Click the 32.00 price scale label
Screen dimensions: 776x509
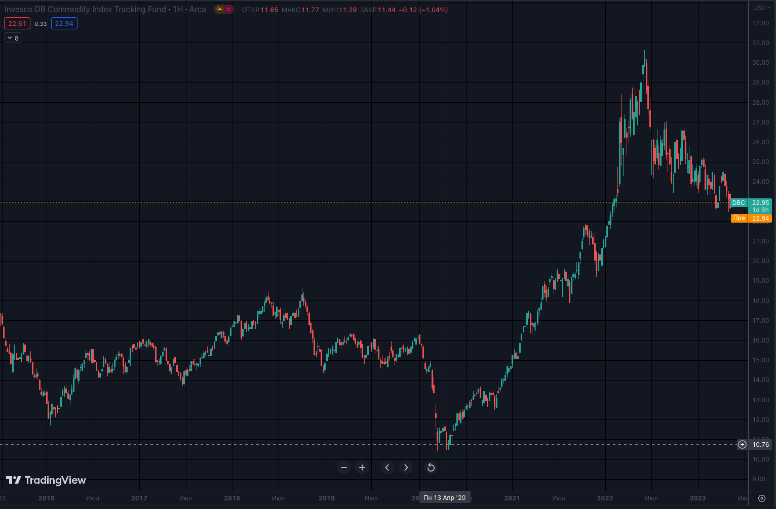(x=760, y=23)
